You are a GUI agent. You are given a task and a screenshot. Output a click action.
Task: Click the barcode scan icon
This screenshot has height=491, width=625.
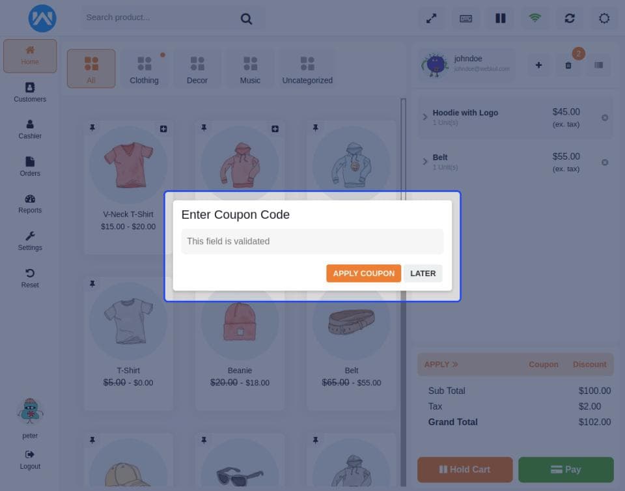[x=599, y=65]
